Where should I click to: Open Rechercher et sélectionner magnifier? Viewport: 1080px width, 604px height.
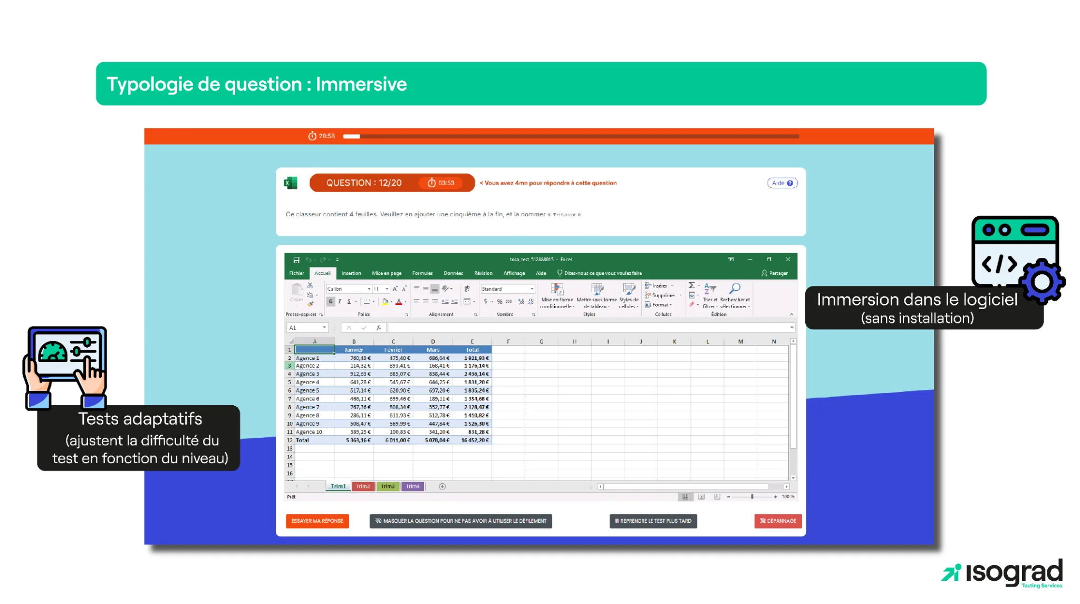pos(735,295)
